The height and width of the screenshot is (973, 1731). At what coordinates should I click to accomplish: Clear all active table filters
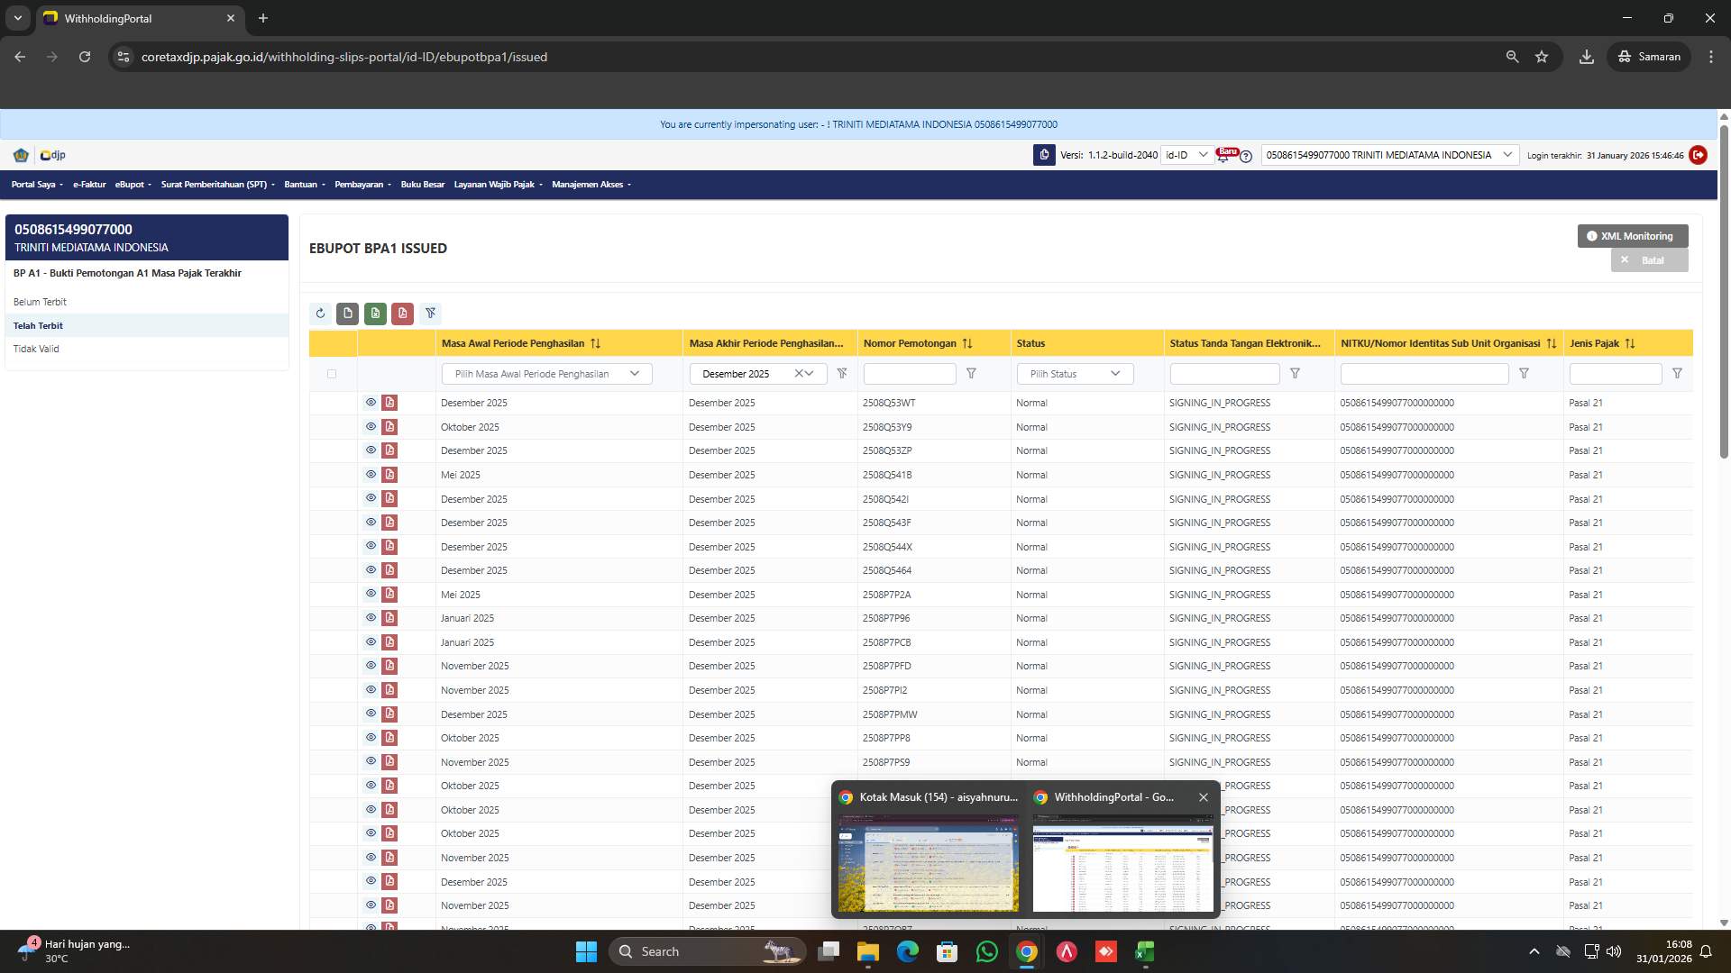click(x=431, y=314)
